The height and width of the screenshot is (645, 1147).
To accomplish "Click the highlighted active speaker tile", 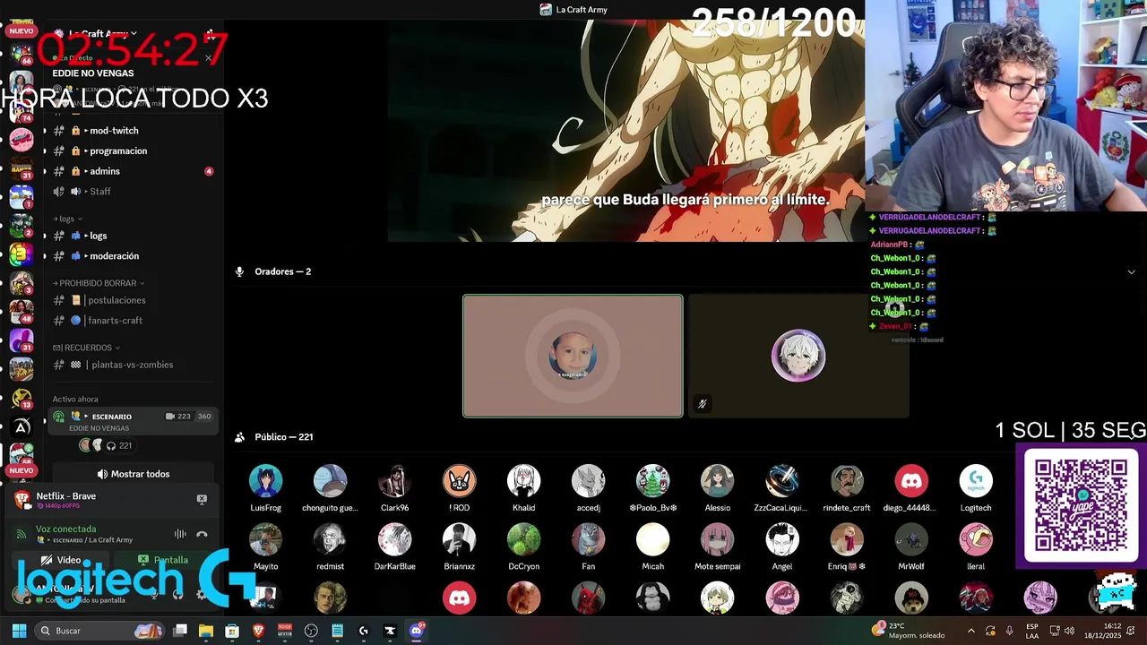I will click(573, 356).
